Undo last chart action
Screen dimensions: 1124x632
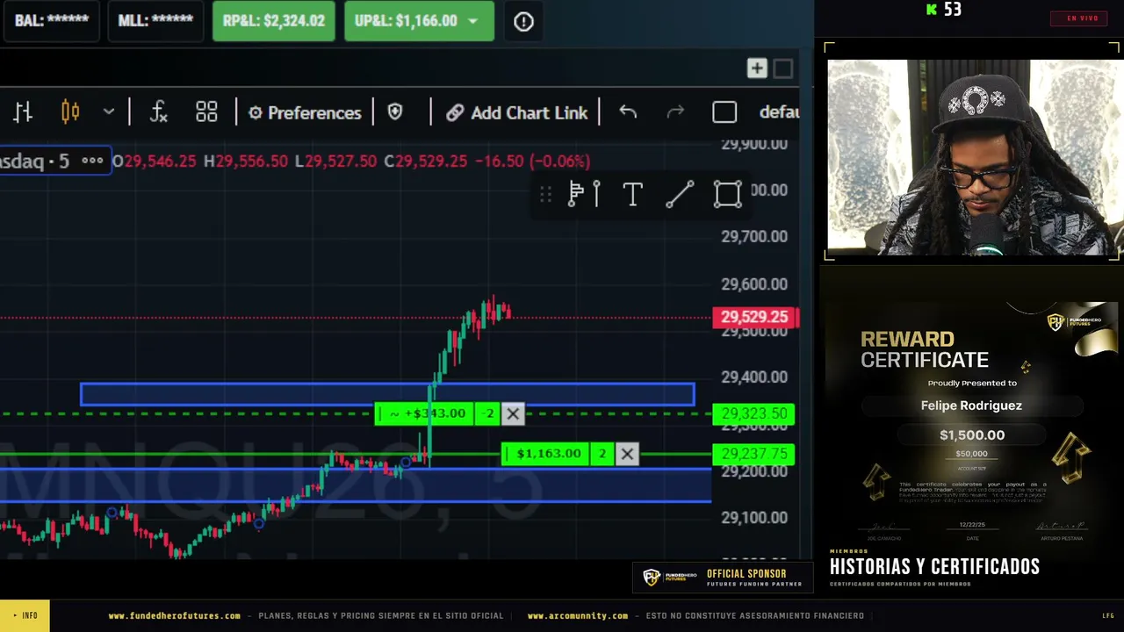pyautogui.click(x=628, y=112)
